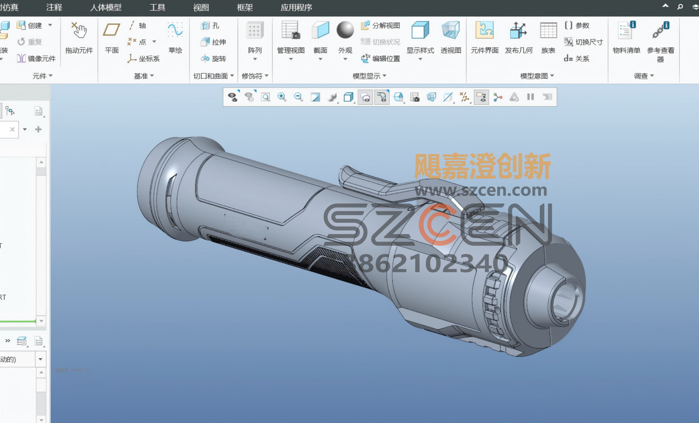Click the model tree vertical scrollbar thumb
Screen dimensions: 699x423
[41, 171]
